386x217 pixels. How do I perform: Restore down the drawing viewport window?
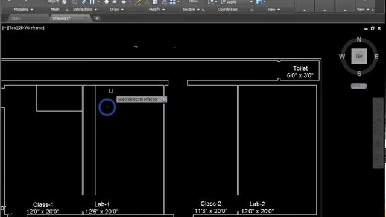(373, 28)
